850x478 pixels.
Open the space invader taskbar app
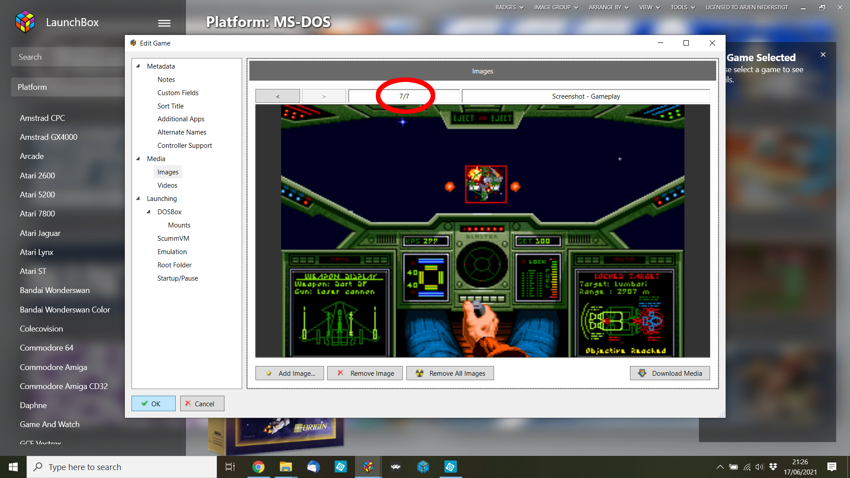click(x=396, y=467)
